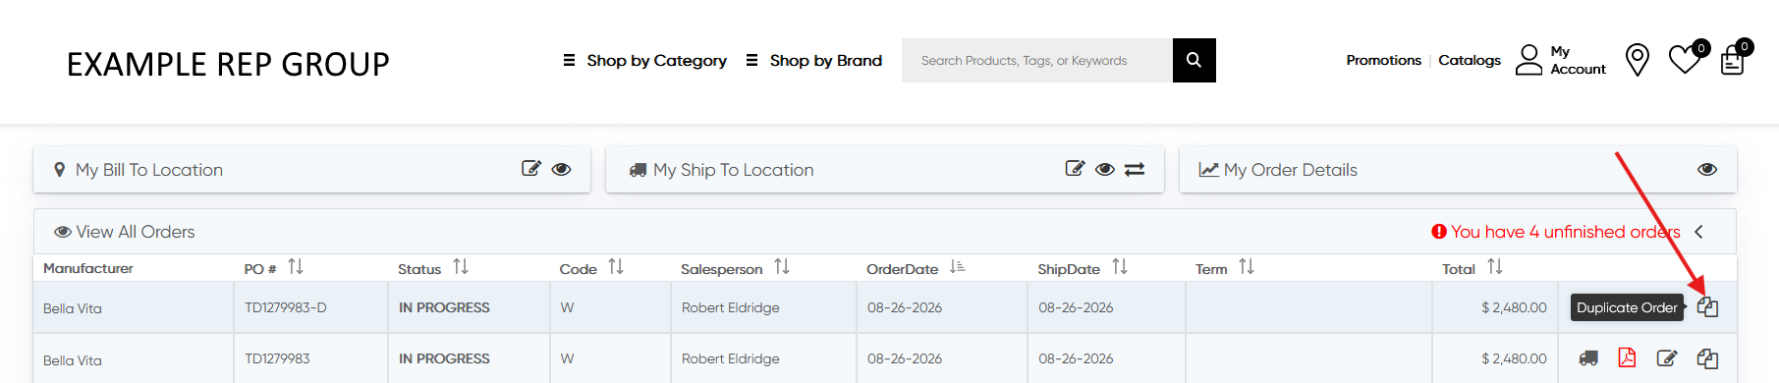
Task: Click the My Account label
Action: tap(1578, 60)
